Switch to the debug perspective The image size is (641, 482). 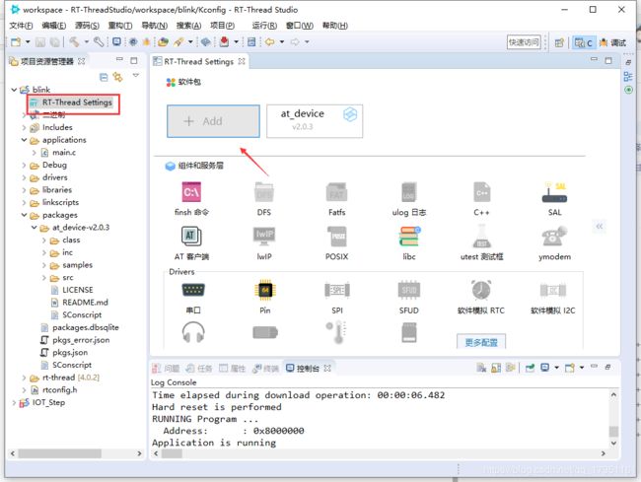coord(612,42)
